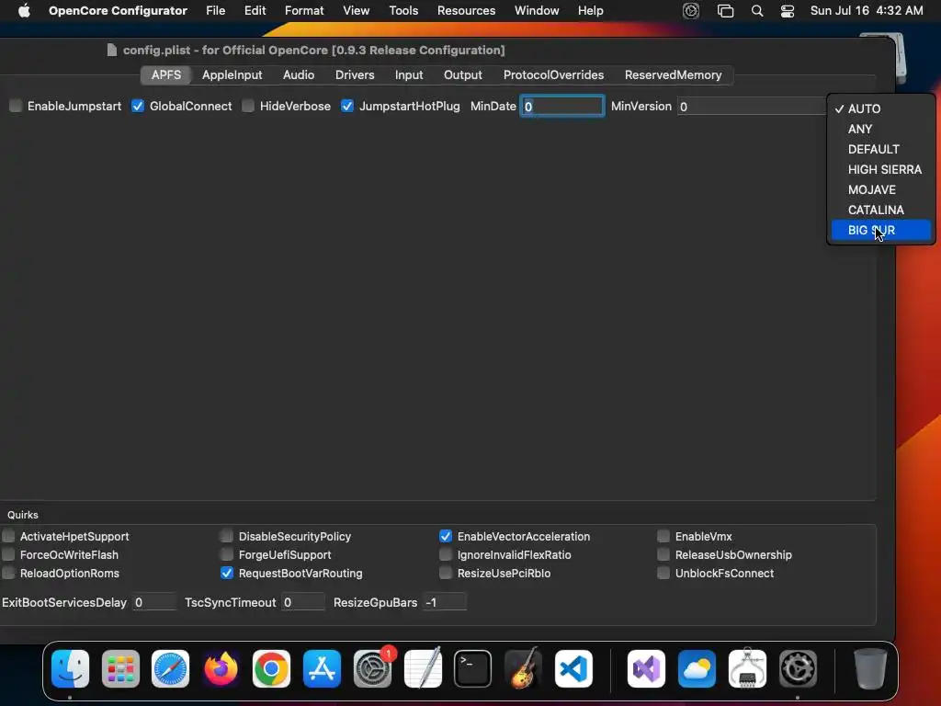Go to the Input tab
This screenshot has width=941, height=706.
click(409, 74)
